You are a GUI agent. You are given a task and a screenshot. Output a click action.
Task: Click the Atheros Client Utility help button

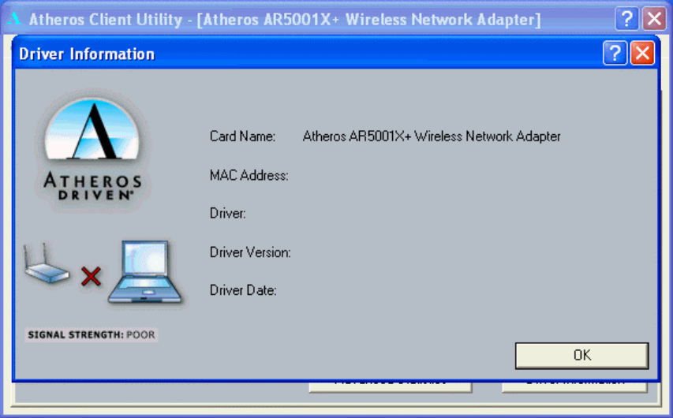click(x=626, y=19)
